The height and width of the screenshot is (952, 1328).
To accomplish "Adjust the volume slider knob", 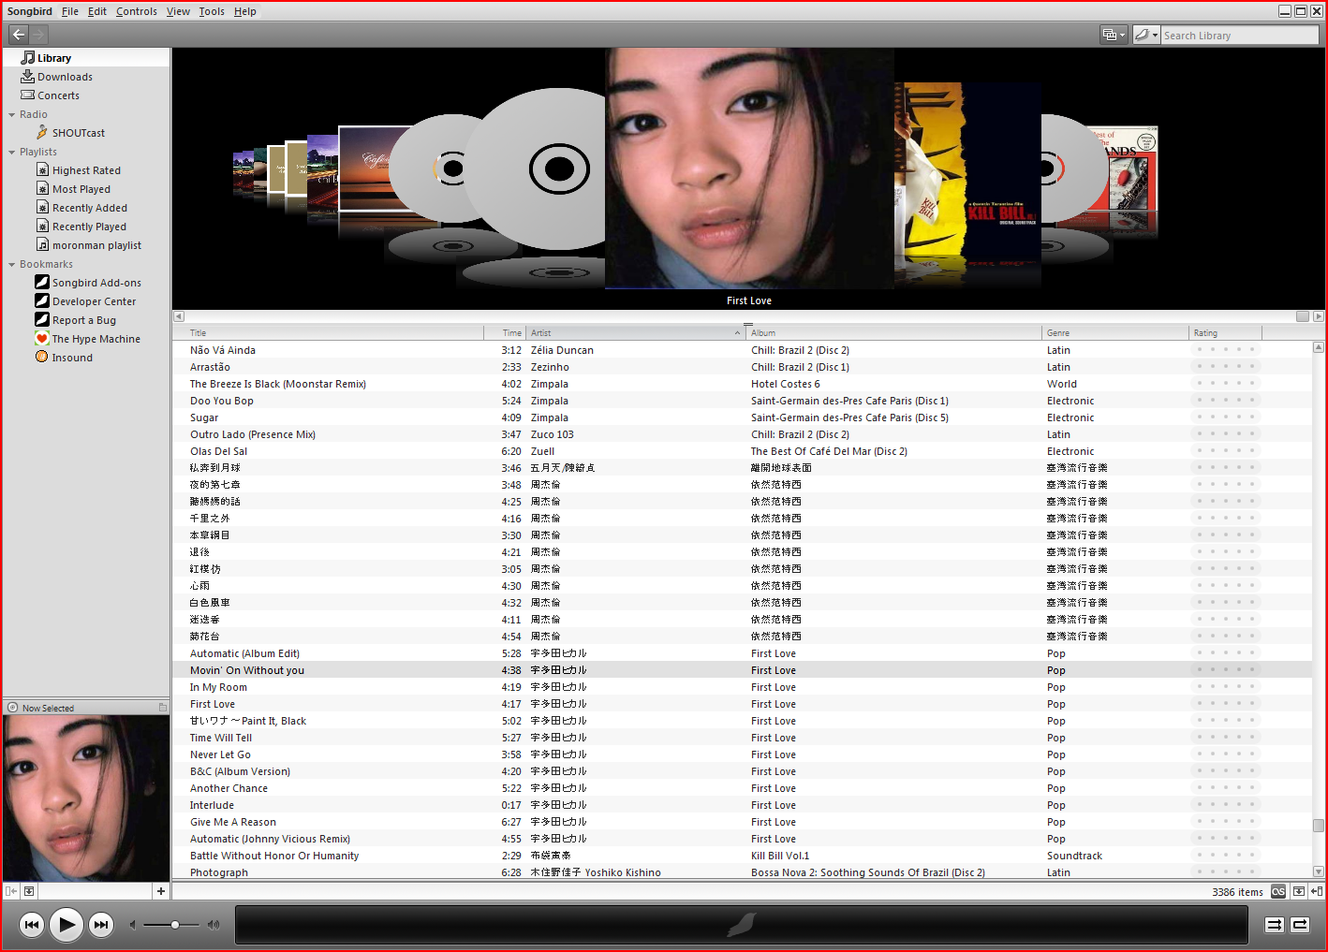I will [x=174, y=925].
